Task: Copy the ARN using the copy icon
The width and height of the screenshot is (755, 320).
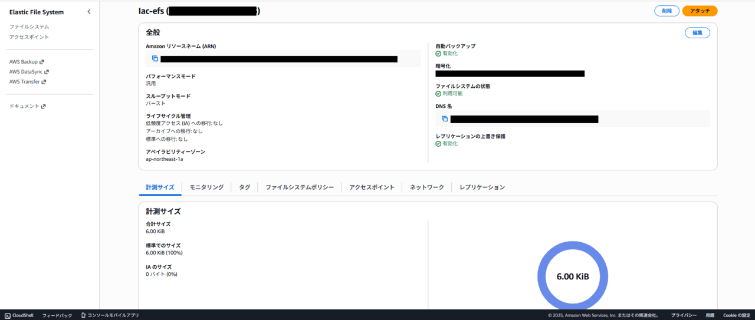Action: 155,58
